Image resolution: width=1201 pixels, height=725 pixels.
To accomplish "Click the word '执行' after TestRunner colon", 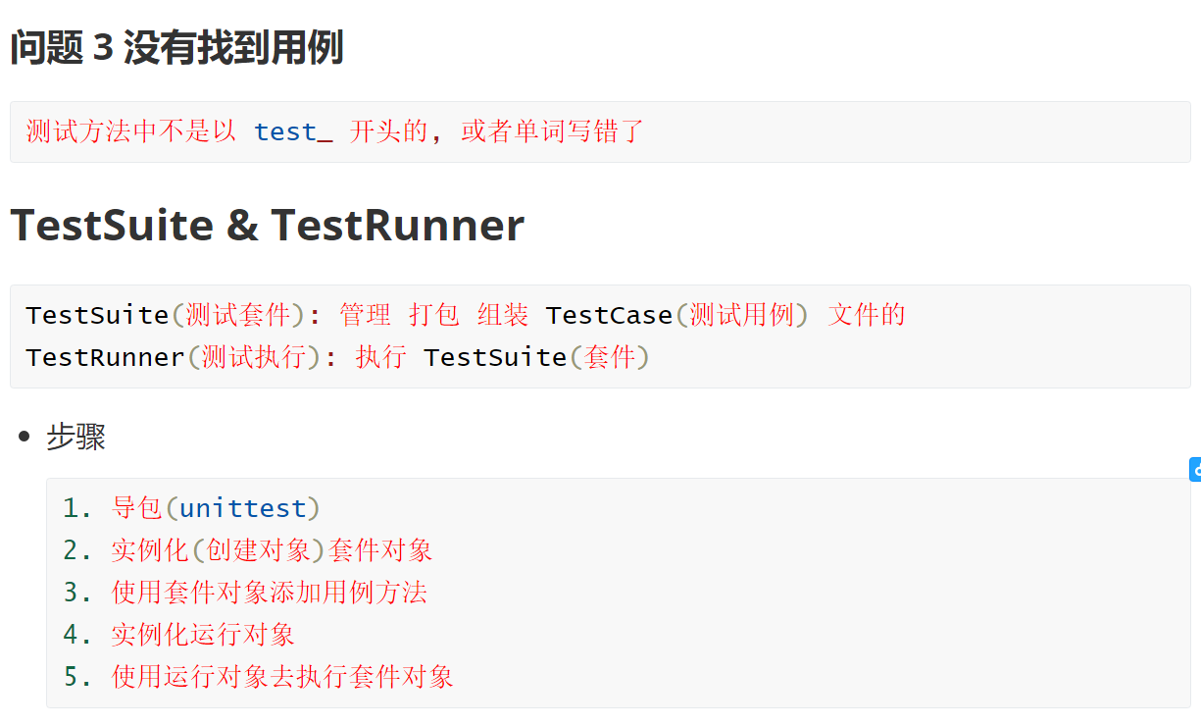I will (x=380, y=357).
